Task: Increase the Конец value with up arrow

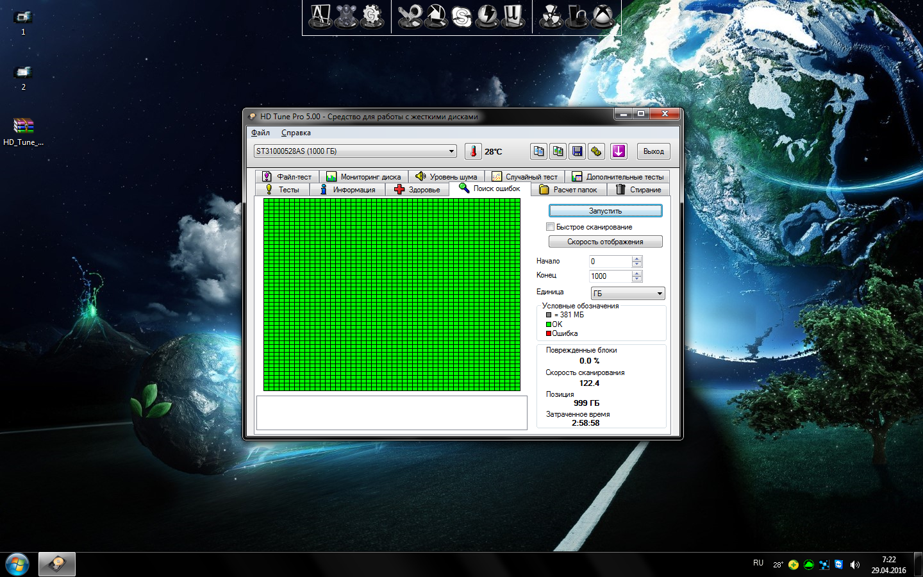Action: pyautogui.click(x=636, y=273)
